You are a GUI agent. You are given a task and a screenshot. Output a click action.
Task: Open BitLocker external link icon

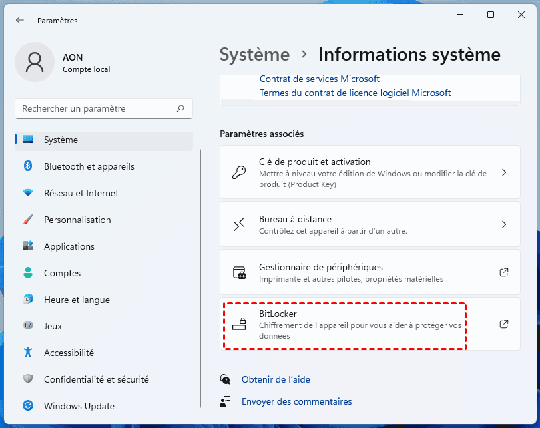coord(504,324)
